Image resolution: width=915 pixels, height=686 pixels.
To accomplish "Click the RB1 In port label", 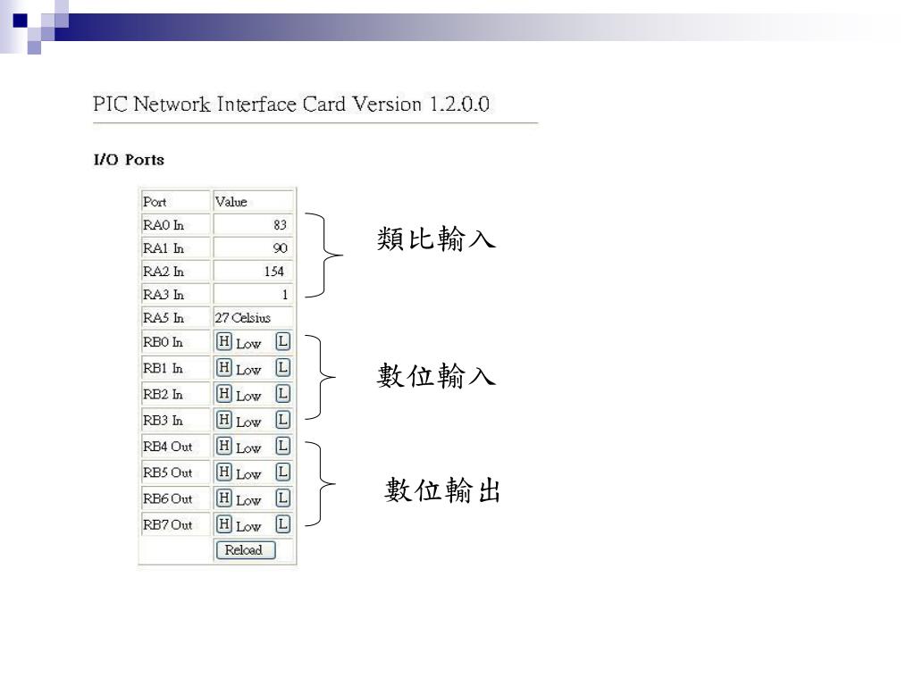I will (x=163, y=368).
